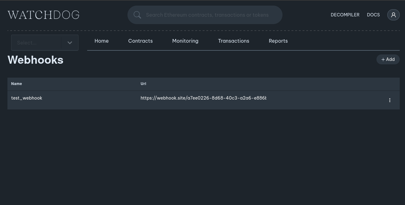Select the test_webhook name cell
This screenshot has height=205, width=405.
coord(27,98)
